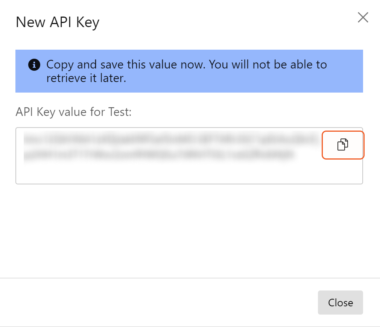The width and height of the screenshot is (380, 327).
Task: Click inside the API key value field
Action: point(169,170)
